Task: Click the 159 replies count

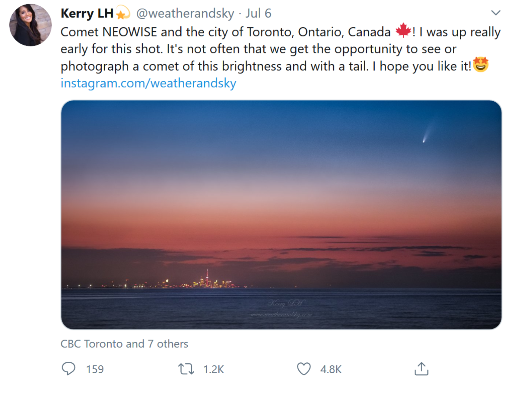Action: tap(95, 369)
